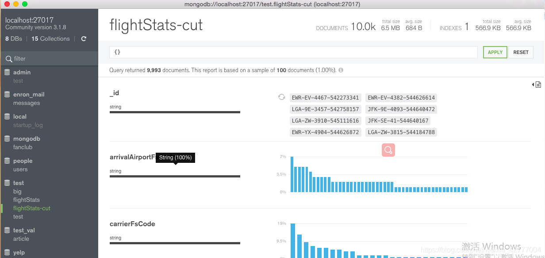Select the fanclub collection
Viewport: 545px width, 258px height.
pyautogui.click(x=23, y=147)
